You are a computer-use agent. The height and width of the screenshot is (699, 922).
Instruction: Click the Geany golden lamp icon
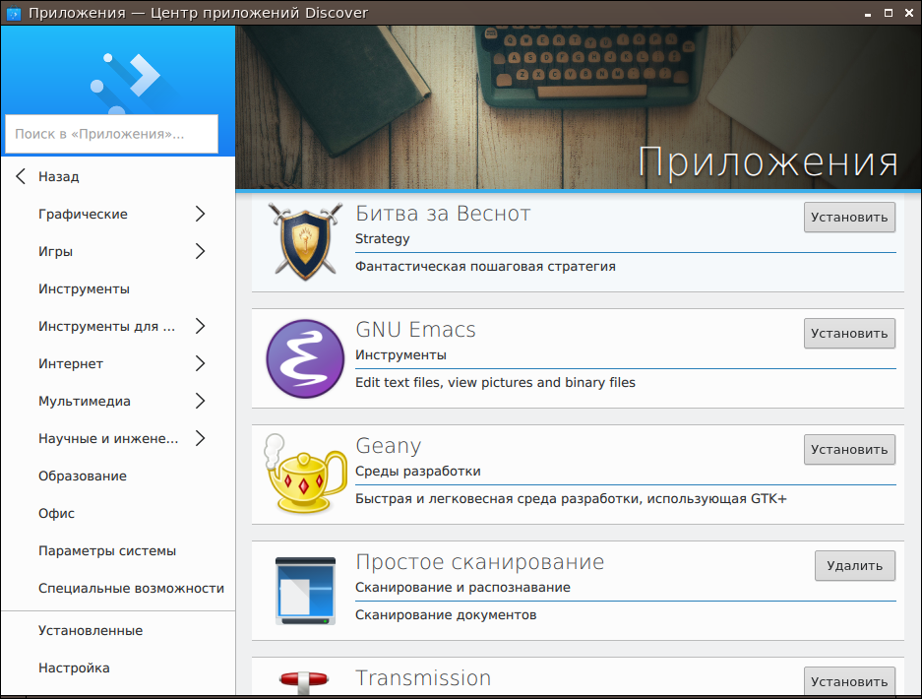coord(305,475)
